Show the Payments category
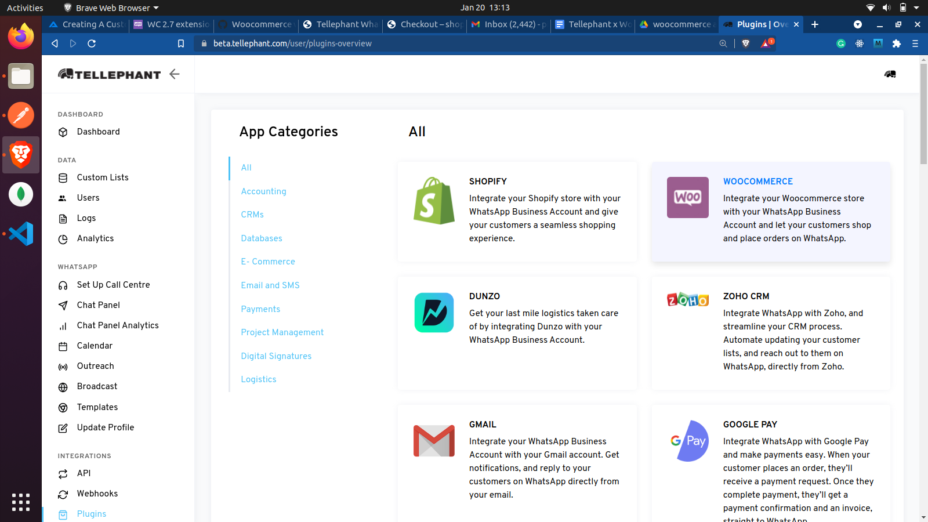This screenshot has width=928, height=522. click(260, 309)
